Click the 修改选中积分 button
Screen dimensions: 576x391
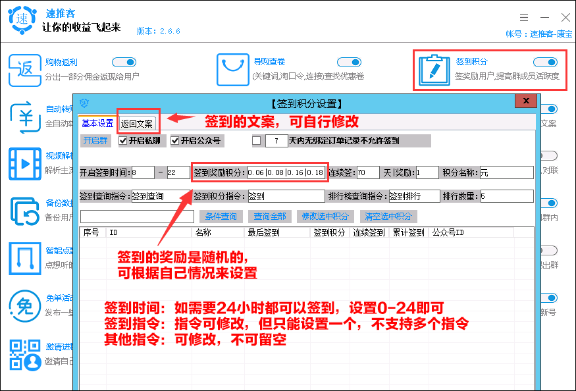[x=325, y=217]
